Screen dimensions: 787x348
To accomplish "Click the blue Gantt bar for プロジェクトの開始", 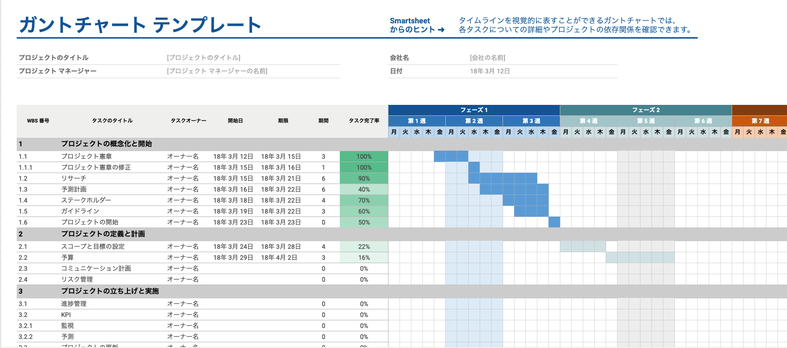I will [554, 222].
